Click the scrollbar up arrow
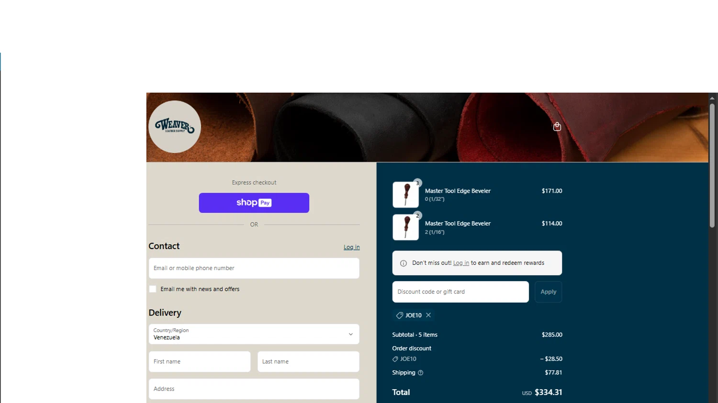 712,98
